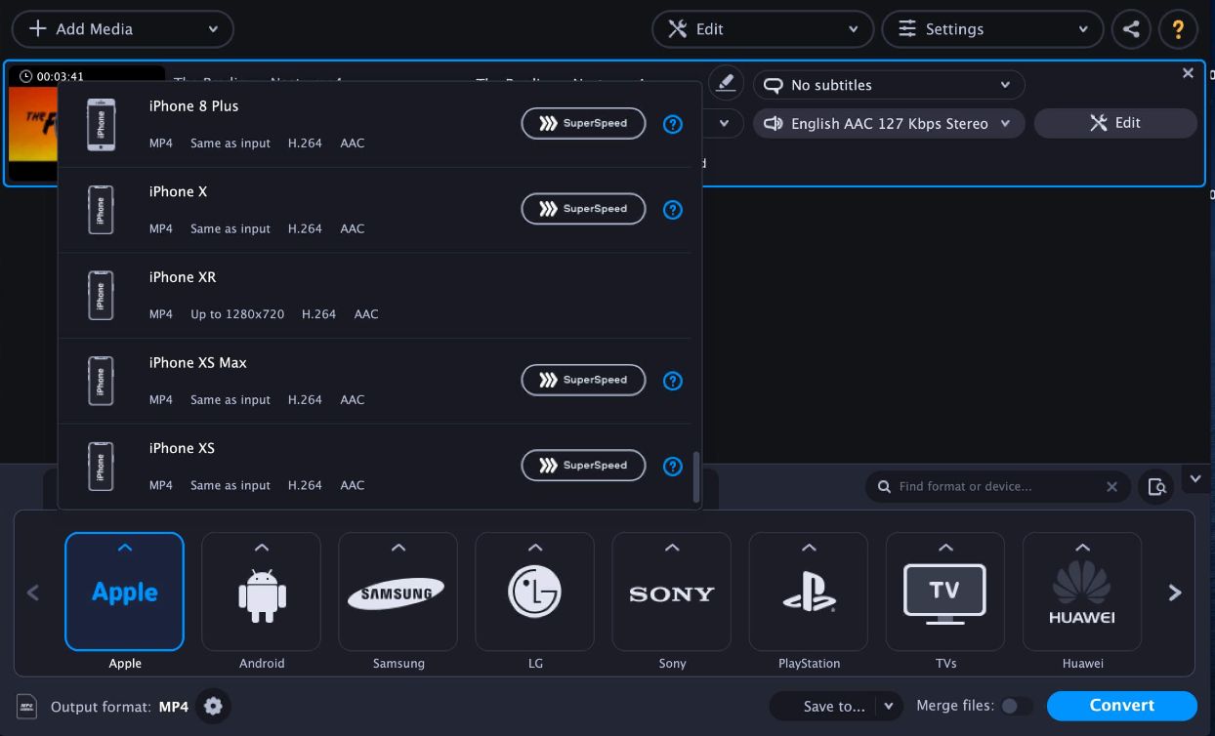Viewport: 1215px width, 736px height.
Task: Click the share icon button
Action: (1131, 29)
